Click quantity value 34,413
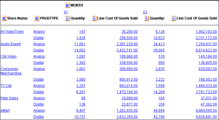The image size is (219, 120). (159, 44)
